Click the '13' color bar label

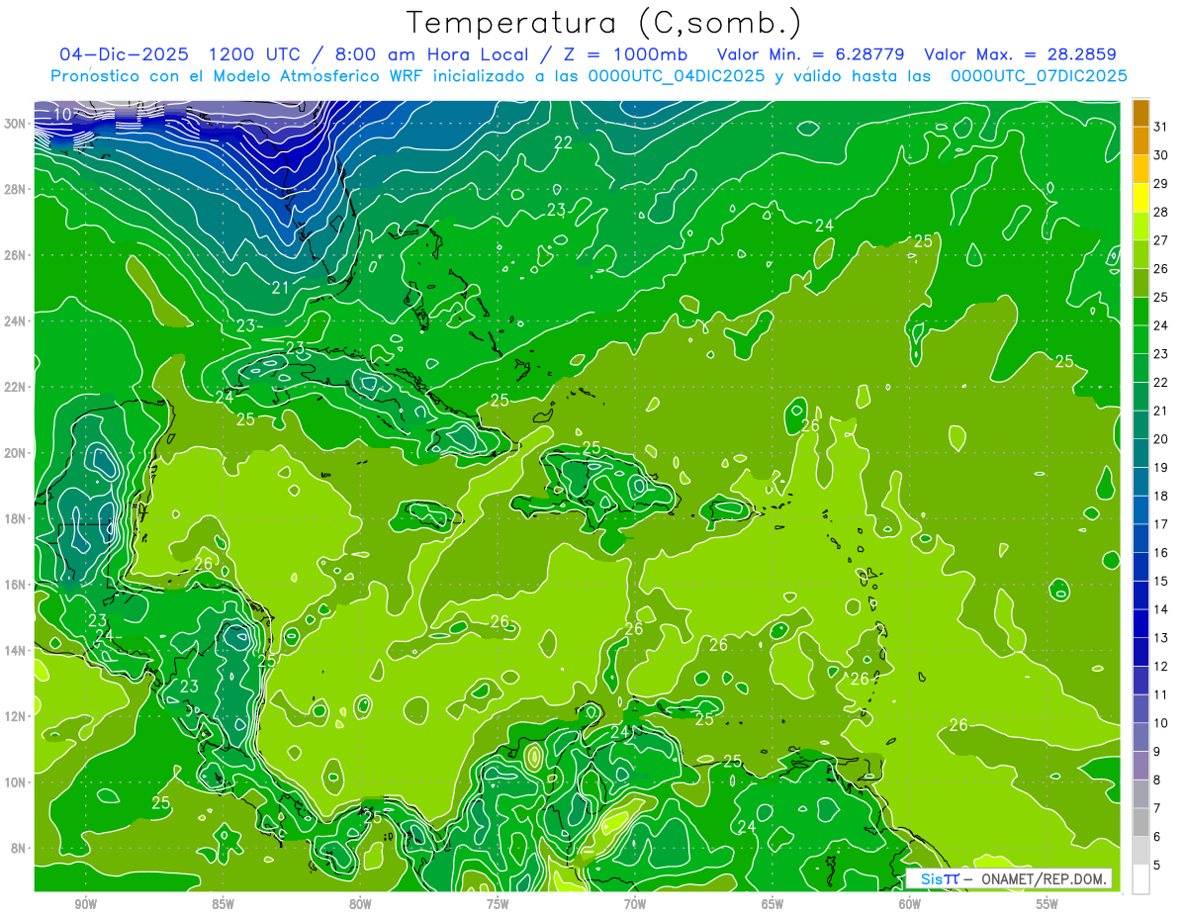(1161, 638)
